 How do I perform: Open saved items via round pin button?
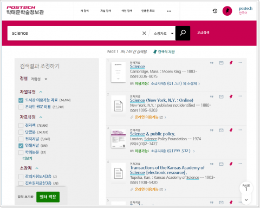(227, 11)
